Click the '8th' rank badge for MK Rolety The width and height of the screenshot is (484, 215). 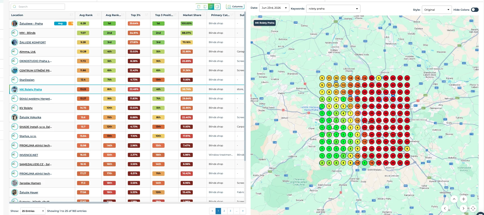point(109,89)
